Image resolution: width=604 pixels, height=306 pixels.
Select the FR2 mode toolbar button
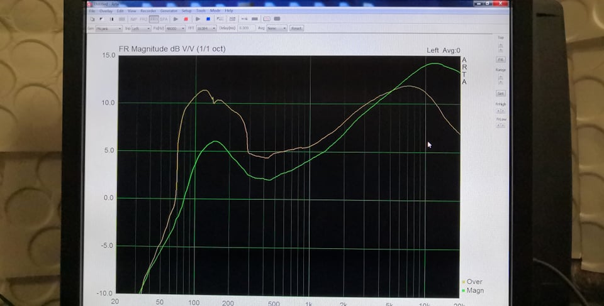143,19
